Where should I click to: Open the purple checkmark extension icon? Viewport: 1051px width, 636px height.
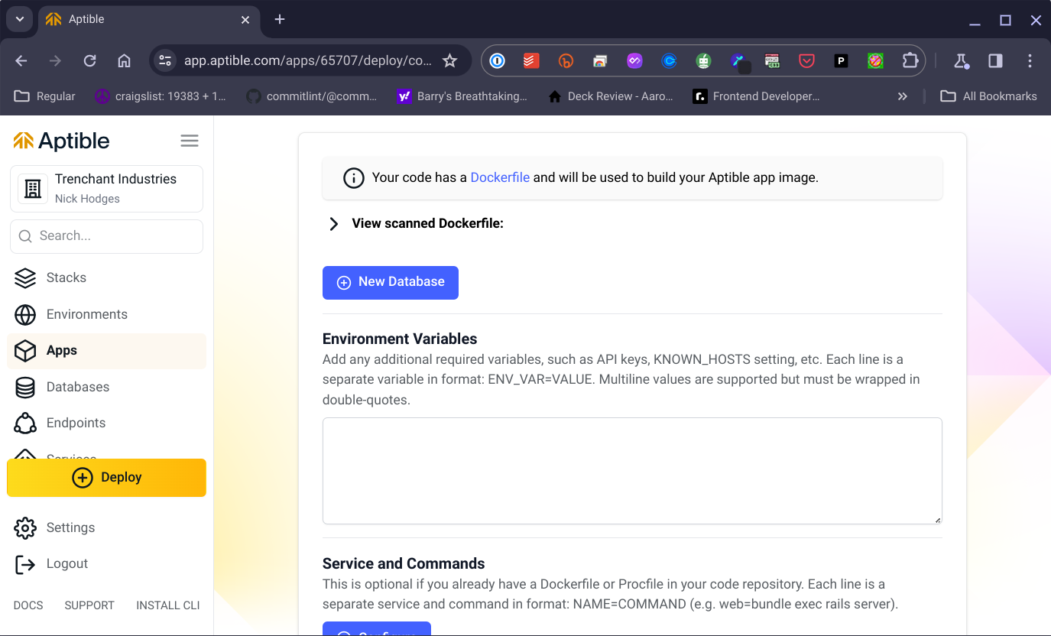tap(634, 61)
